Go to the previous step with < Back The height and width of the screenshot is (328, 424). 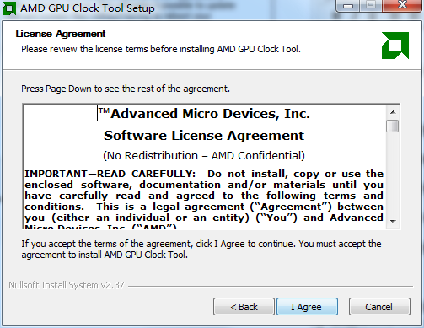(x=244, y=307)
